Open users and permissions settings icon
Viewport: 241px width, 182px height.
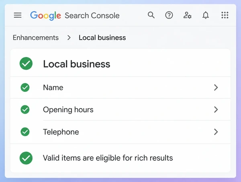pyautogui.click(x=187, y=15)
